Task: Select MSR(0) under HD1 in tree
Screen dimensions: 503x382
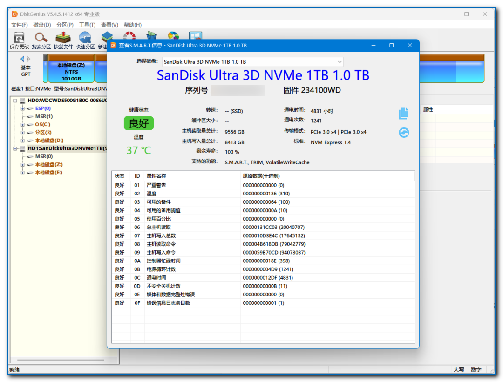Action: pyautogui.click(x=44, y=156)
